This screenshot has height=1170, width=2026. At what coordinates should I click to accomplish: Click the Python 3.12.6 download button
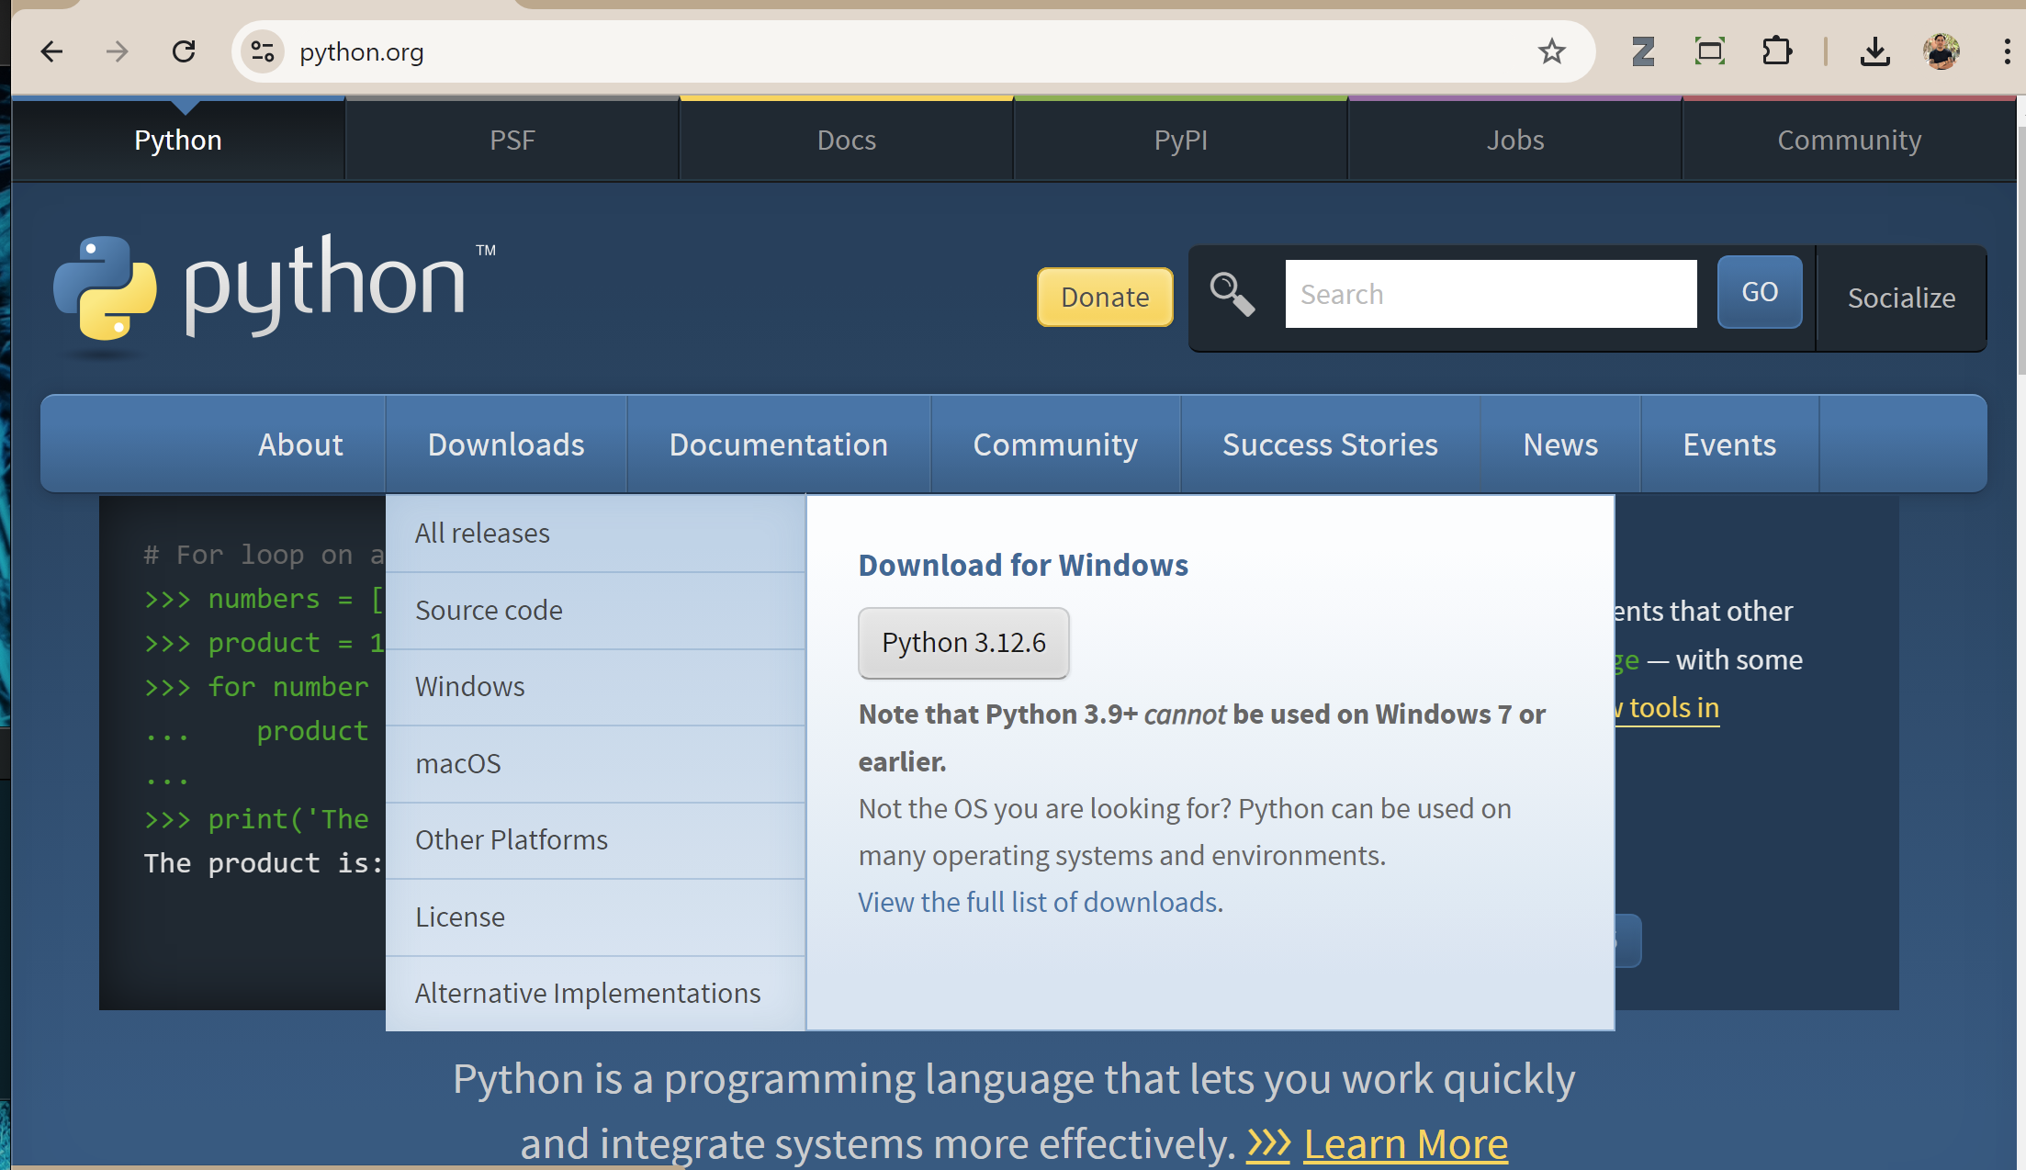[963, 643]
